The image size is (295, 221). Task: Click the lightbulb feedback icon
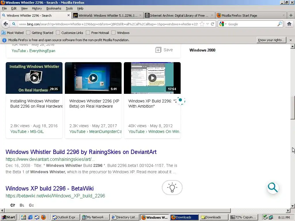point(172,188)
